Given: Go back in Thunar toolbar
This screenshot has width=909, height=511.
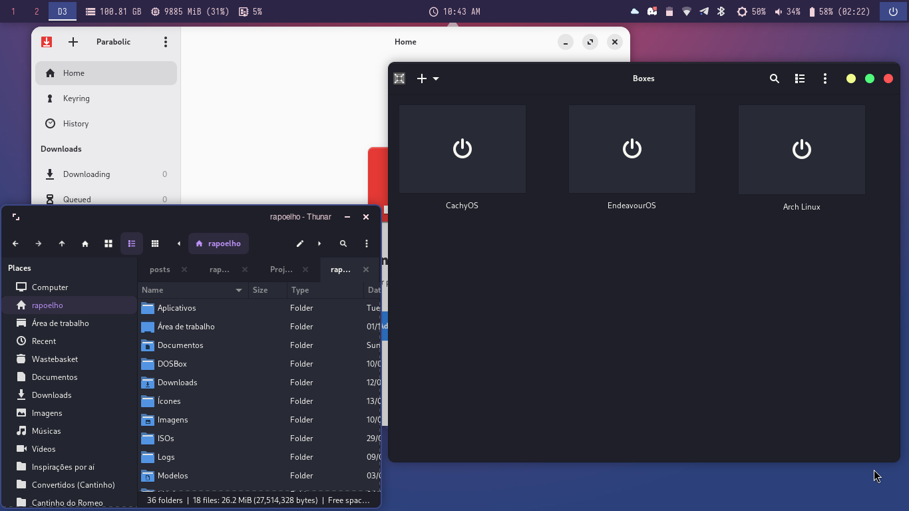Looking at the screenshot, I should coord(15,244).
